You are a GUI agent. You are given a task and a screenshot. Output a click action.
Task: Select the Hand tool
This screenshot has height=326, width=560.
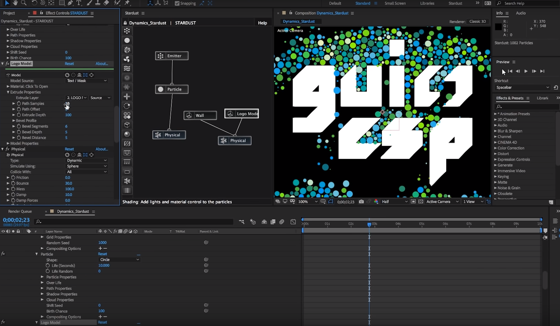(x=15, y=3)
